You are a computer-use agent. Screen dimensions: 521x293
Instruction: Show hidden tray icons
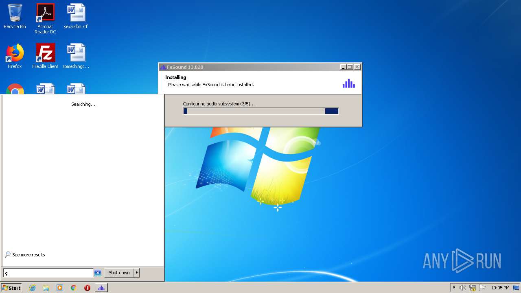454,288
